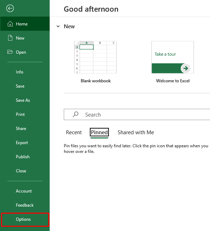Create a Blank workbook from thumbnail

(95, 57)
